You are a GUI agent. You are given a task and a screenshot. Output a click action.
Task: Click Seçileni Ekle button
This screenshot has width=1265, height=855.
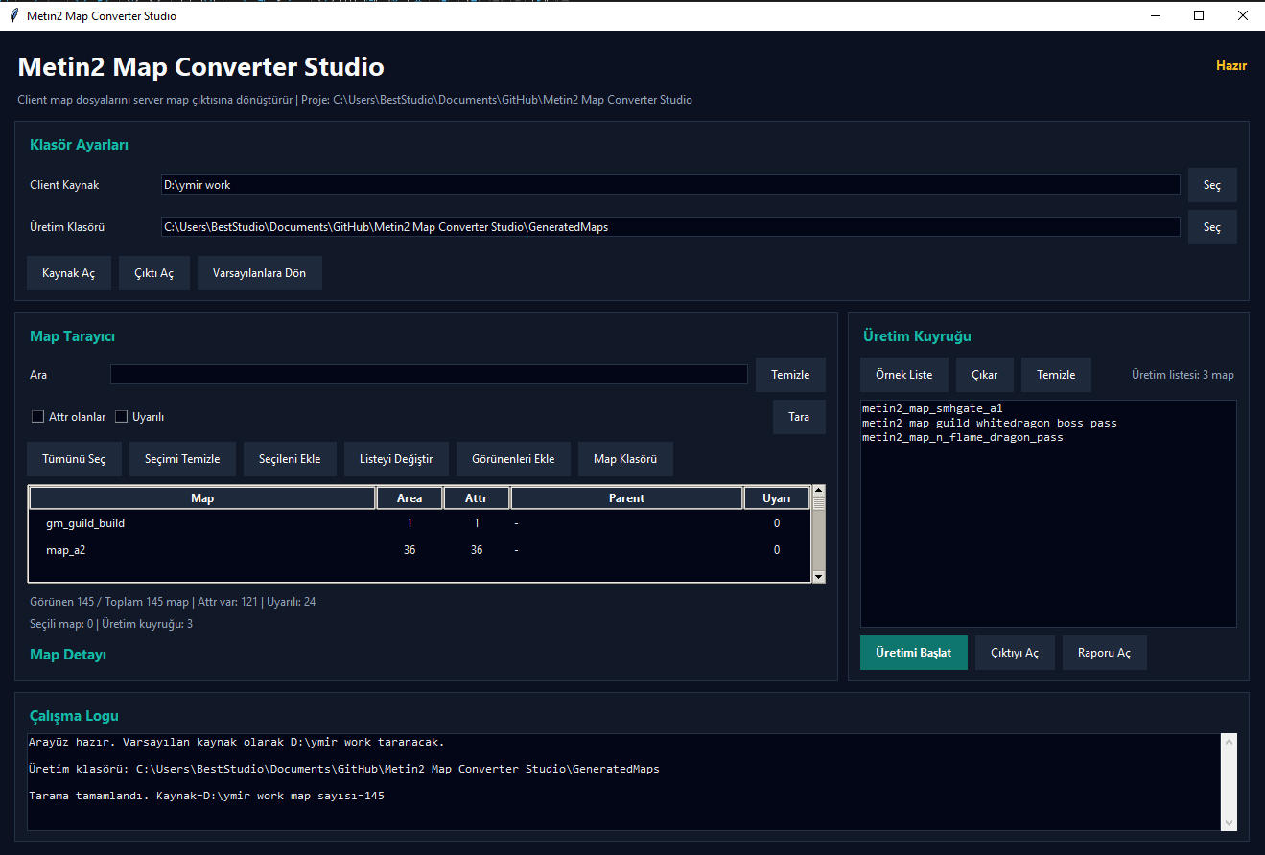pyautogui.click(x=290, y=459)
